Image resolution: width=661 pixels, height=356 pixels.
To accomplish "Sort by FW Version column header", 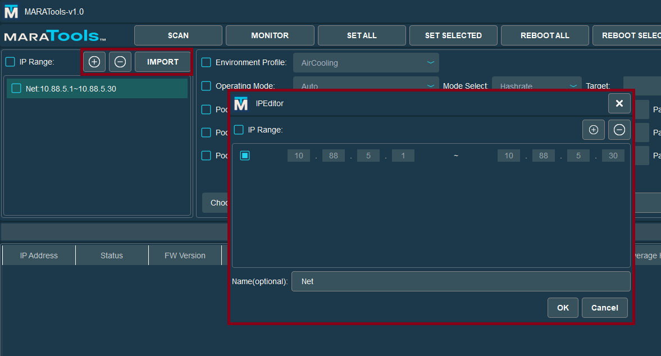I will [x=185, y=255].
